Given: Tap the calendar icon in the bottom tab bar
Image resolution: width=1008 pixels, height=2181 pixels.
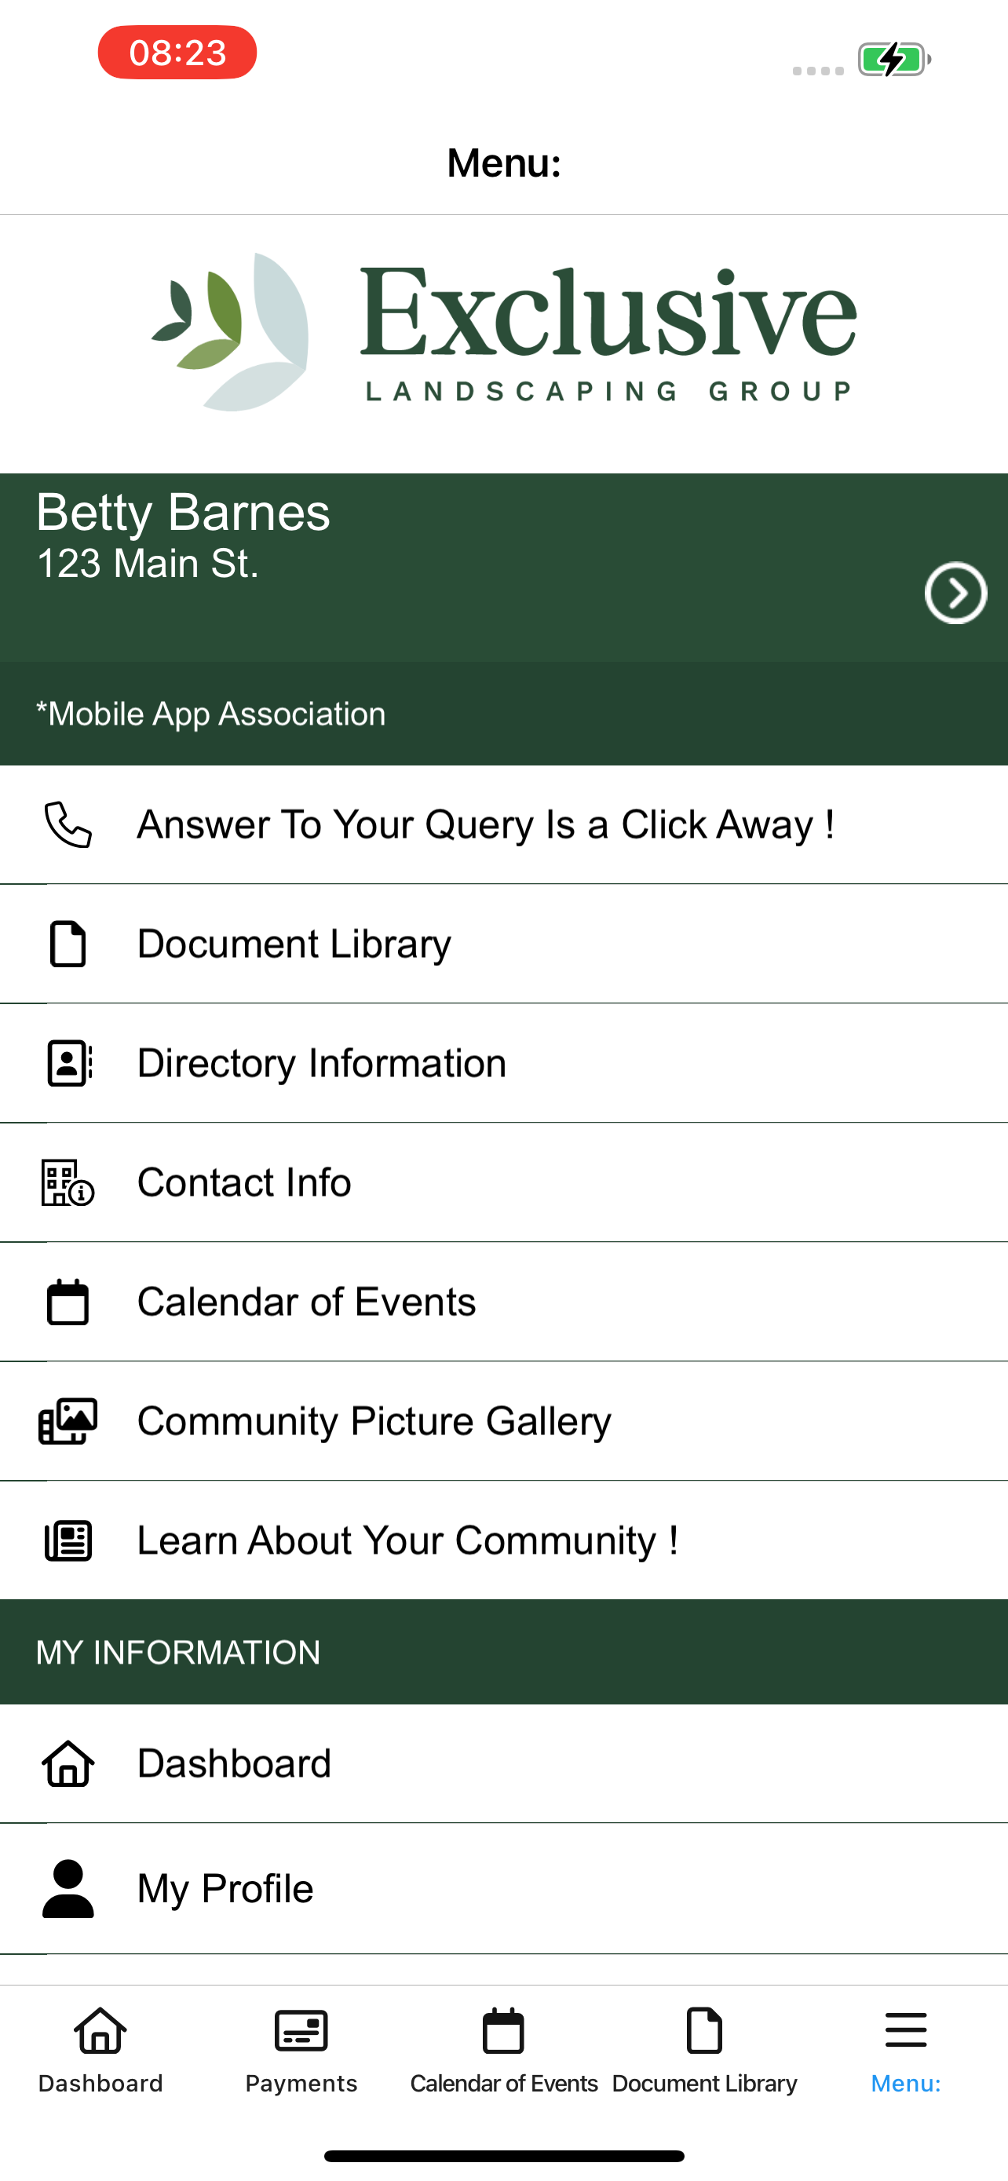Looking at the screenshot, I should click(503, 2031).
